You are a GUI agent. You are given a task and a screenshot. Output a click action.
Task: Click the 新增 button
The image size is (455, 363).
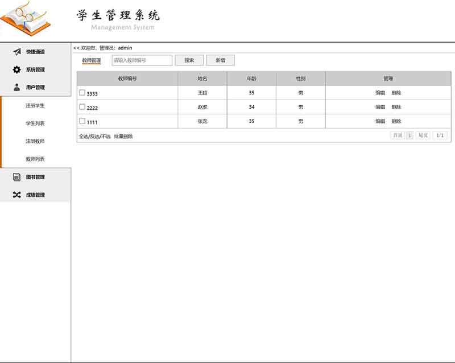pyautogui.click(x=220, y=60)
